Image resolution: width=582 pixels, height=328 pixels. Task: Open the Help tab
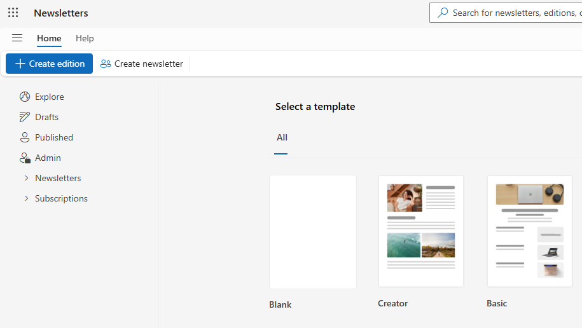tap(85, 38)
